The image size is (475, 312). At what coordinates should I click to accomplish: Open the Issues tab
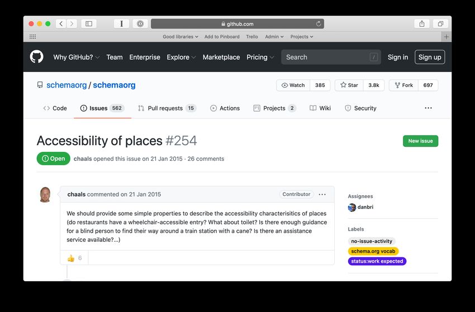[x=102, y=108]
